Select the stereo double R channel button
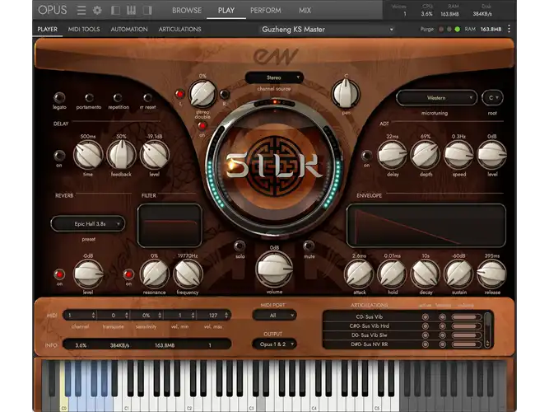This screenshot has width=549, height=412. click(225, 94)
